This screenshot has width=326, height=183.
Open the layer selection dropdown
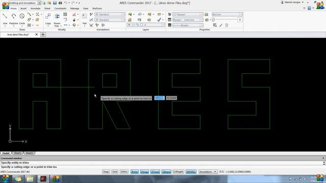(x=163, y=25)
